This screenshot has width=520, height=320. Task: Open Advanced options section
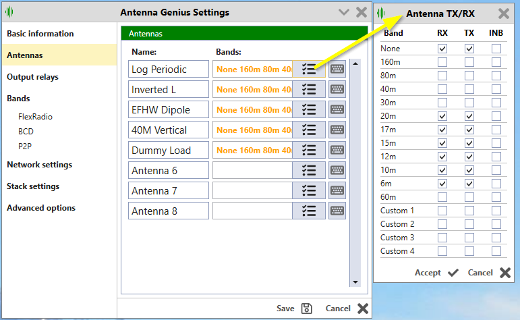(41, 208)
